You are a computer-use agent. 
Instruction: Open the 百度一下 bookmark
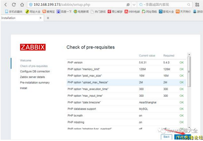tap(64, 12)
